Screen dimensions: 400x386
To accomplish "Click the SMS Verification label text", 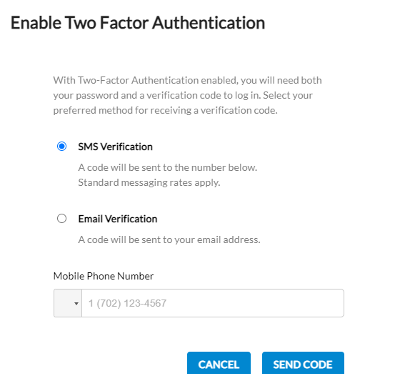I will tap(115, 147).
